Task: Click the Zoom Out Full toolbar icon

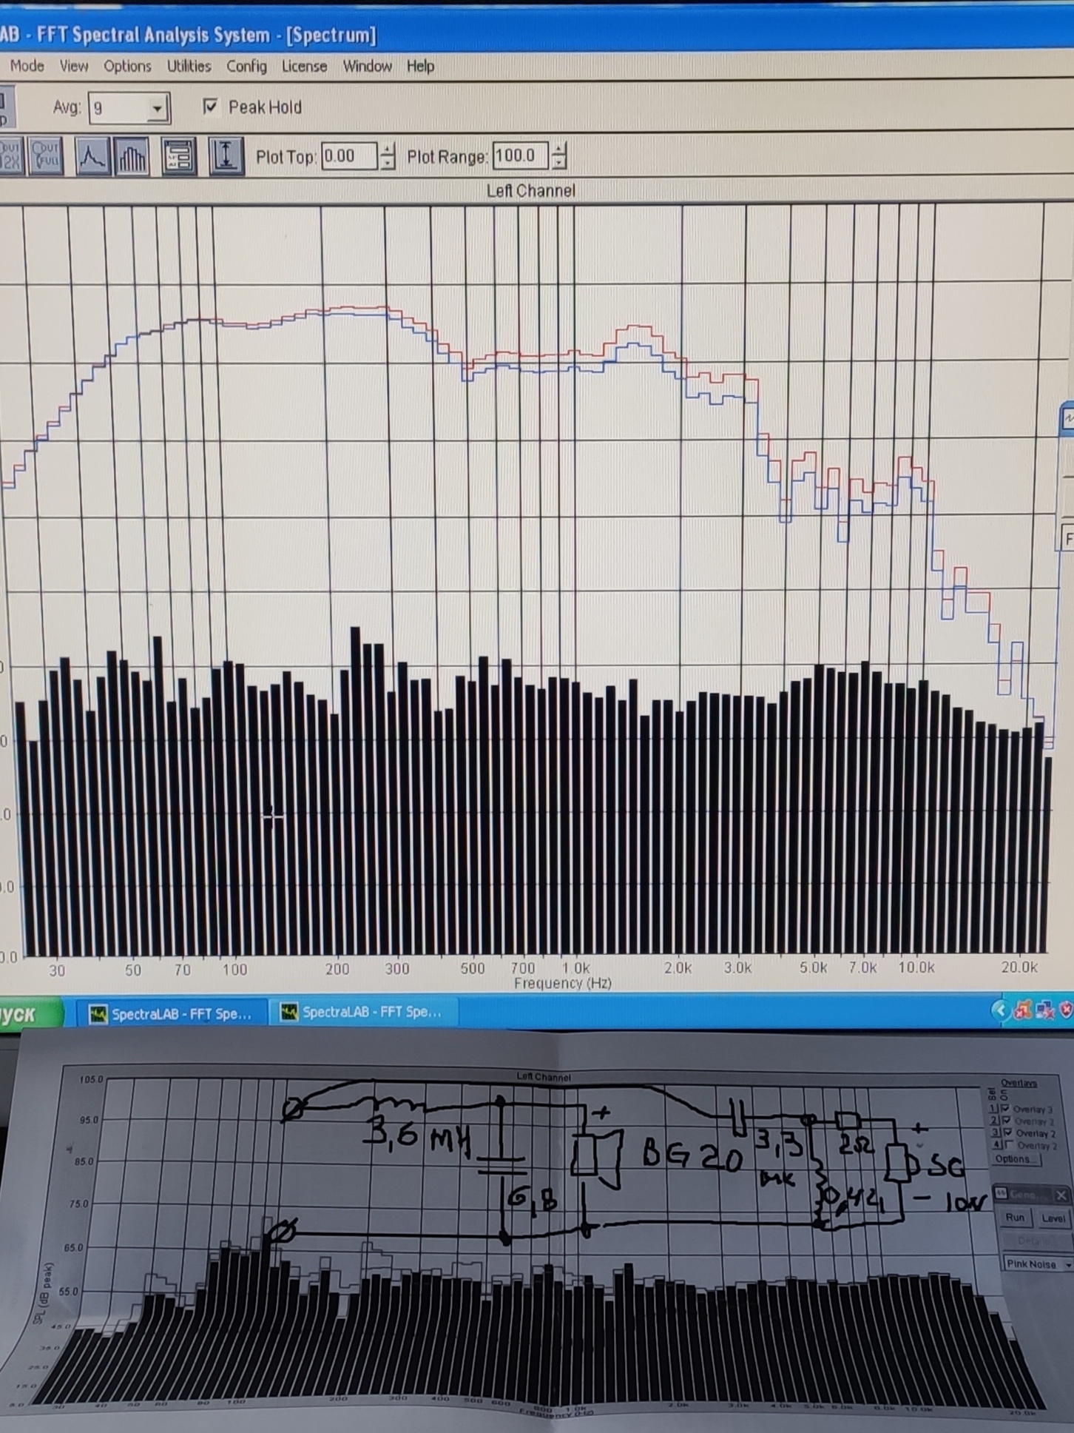Action: (x=45, y=156)
